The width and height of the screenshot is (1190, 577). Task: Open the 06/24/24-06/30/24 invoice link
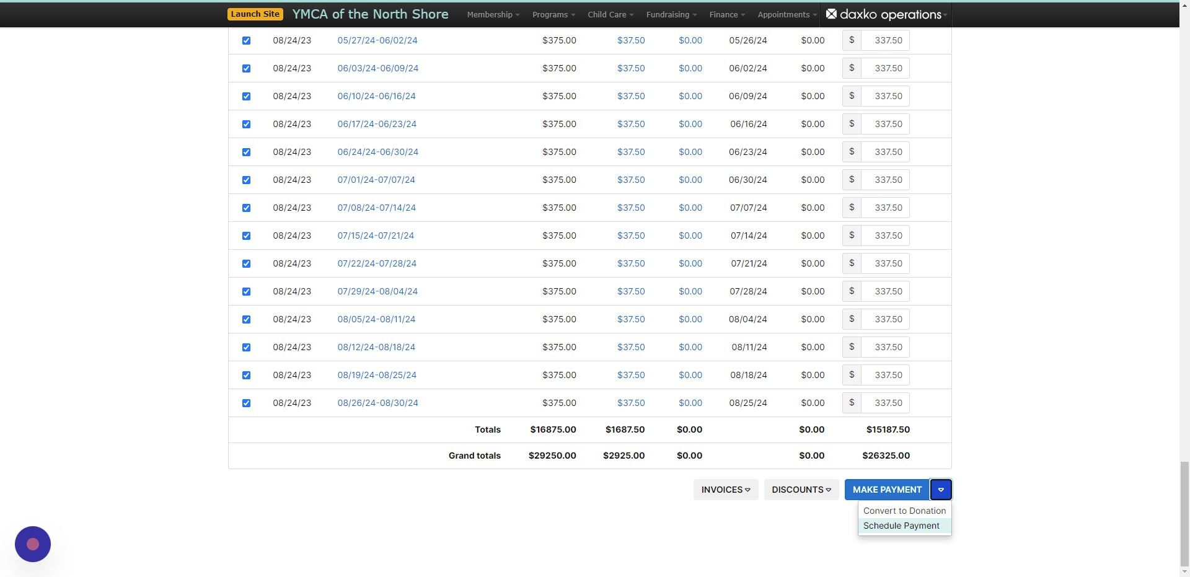click(377, 152)
